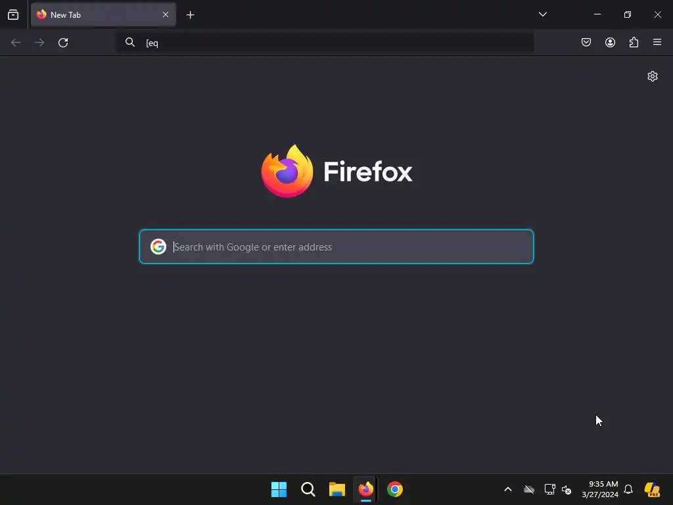The height and width of the screenshot is (505, 673).
Task: Open a new tab with the plus button
Action: pyautogui.click(x=190, y=15)
